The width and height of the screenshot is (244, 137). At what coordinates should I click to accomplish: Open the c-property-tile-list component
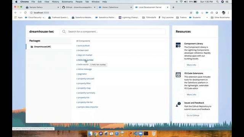84,102
